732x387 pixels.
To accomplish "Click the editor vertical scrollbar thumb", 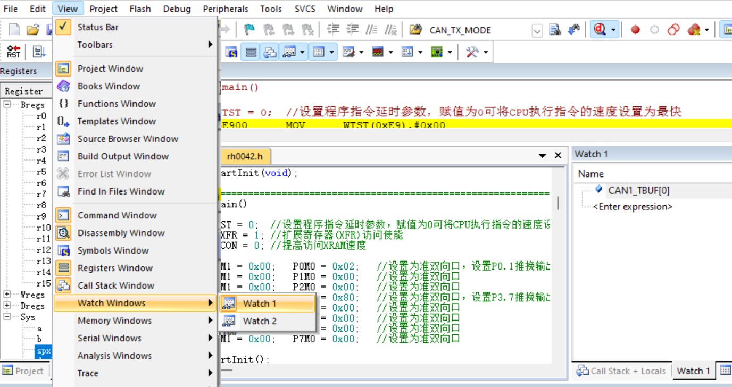I will coord(558,203).
